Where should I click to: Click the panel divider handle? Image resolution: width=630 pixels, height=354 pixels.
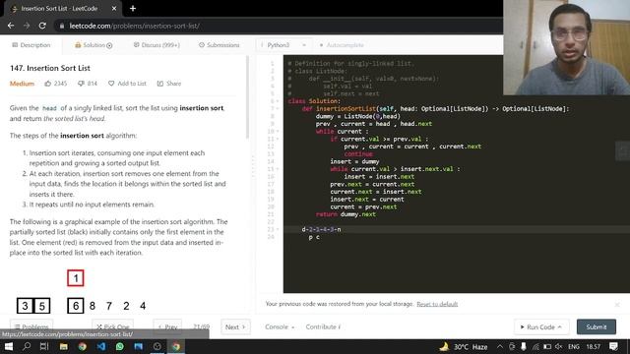253,166
